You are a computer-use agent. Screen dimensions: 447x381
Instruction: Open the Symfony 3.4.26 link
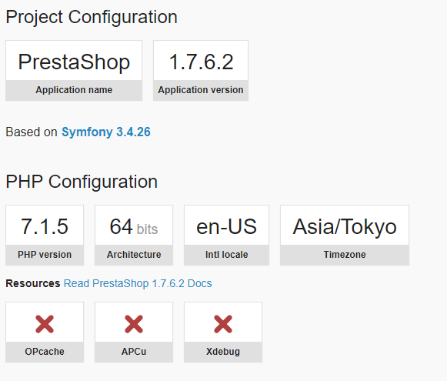click(x=106, y=132)
